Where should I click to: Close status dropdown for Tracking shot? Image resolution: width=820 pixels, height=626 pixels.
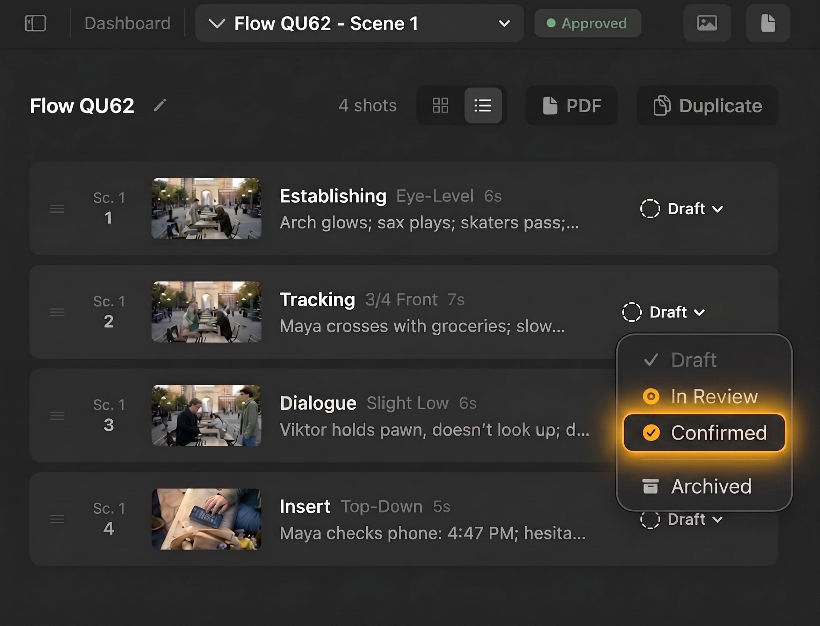664,312
